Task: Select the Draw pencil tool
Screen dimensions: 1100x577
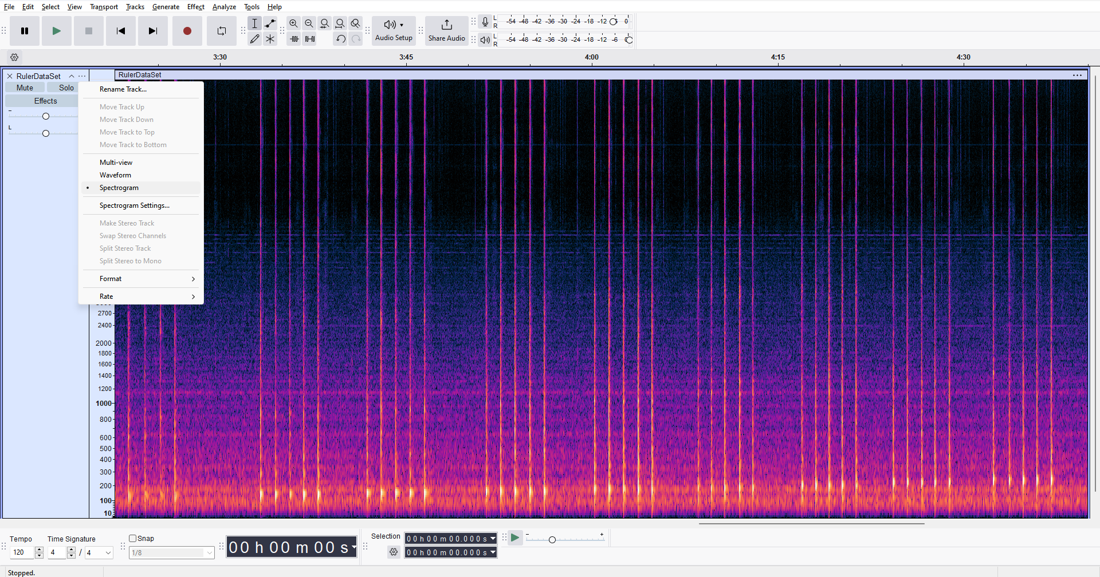Action: [x=255, y=39]
